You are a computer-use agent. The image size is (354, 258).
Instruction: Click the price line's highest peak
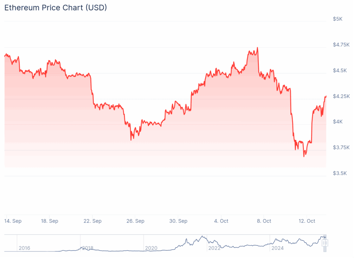(258, 48)
